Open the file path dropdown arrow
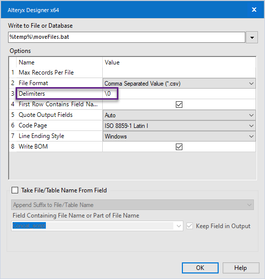265x279 pixels. (x=252, y=37)
